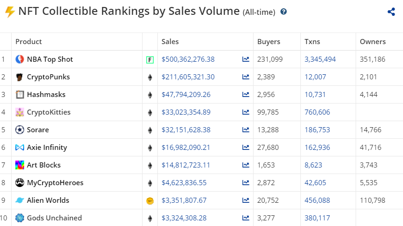The image size is (403, 226).
Task: Click the Ethereum icon in Hashmasks row
Action: point(150,95)
